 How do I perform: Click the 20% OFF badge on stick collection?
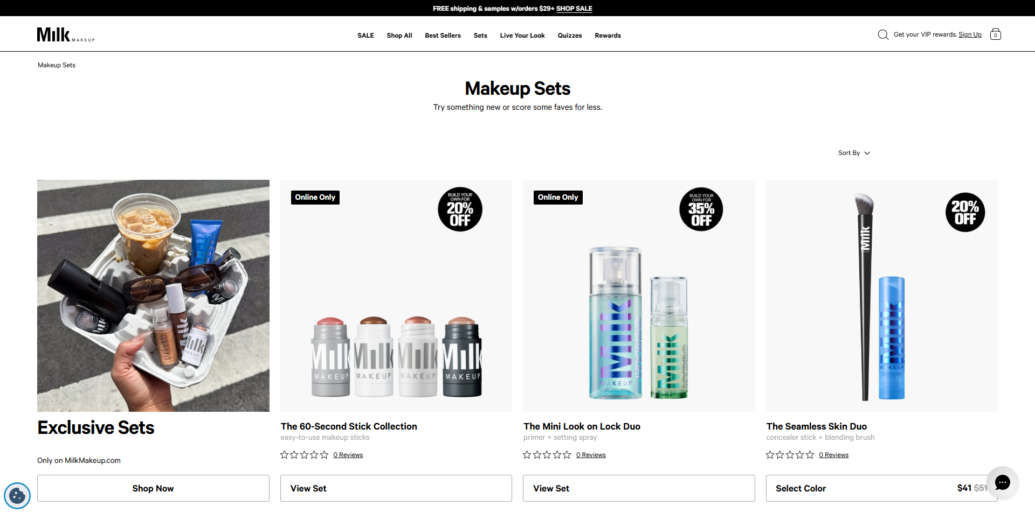460,209
